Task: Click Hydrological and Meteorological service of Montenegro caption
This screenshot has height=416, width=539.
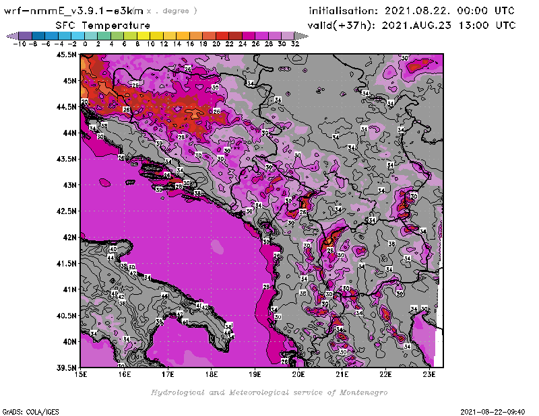Action: 269,392
